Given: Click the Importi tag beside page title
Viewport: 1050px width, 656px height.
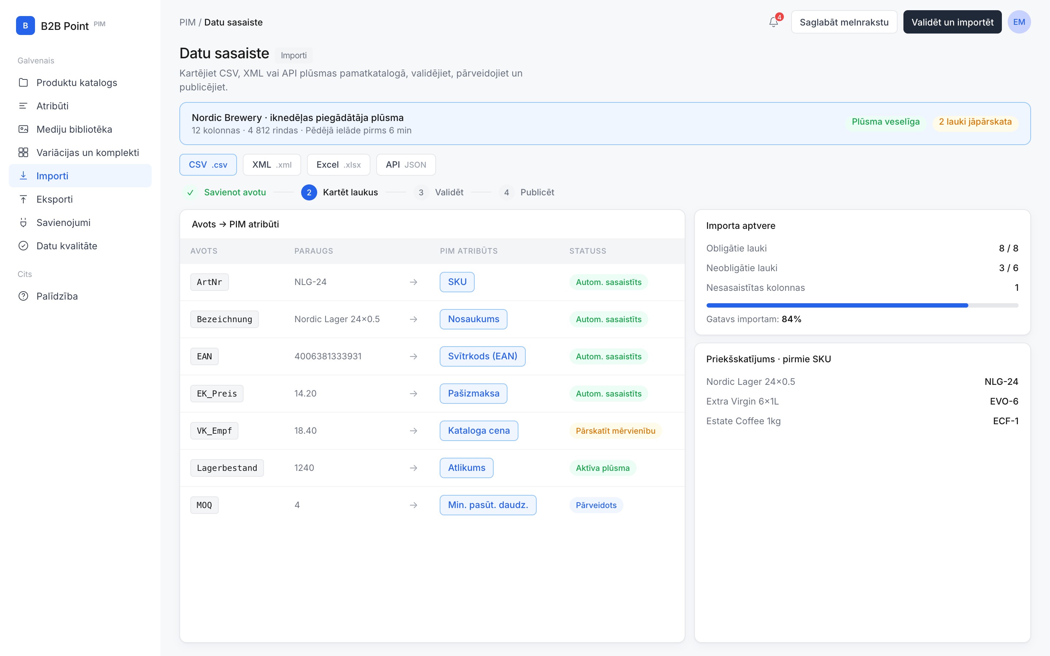Looking at the screenshot, I should pos(294,55).
